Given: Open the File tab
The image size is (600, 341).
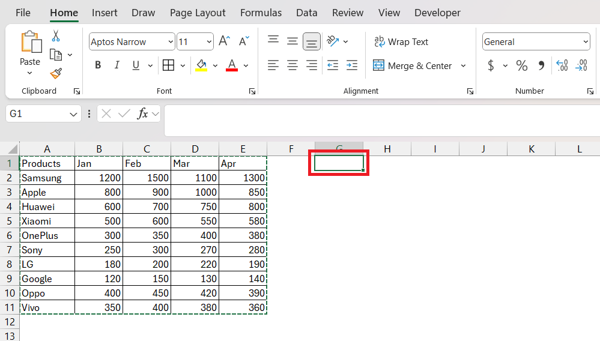Looking at the screenshot, I should pyautogui.click(x=23, y=13).
